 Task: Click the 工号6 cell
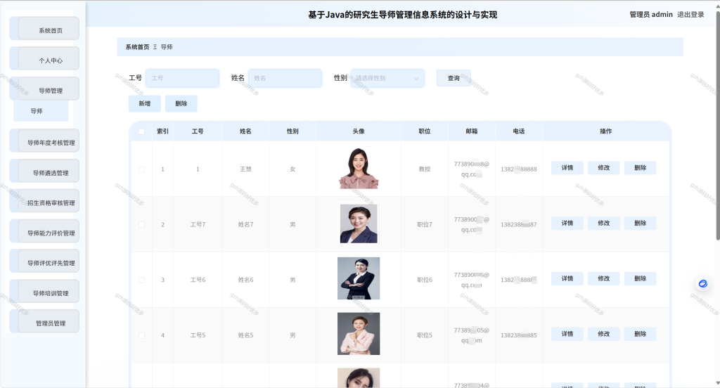click(x=198, y=280)
